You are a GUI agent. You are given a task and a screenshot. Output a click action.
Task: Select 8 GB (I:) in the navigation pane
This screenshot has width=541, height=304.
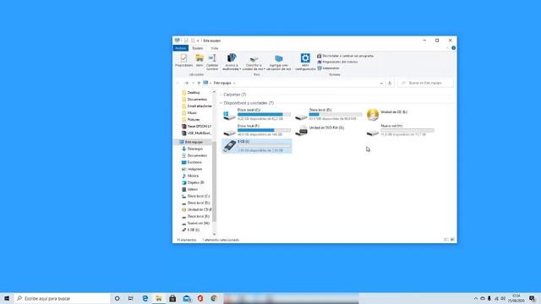coord(190,230)
